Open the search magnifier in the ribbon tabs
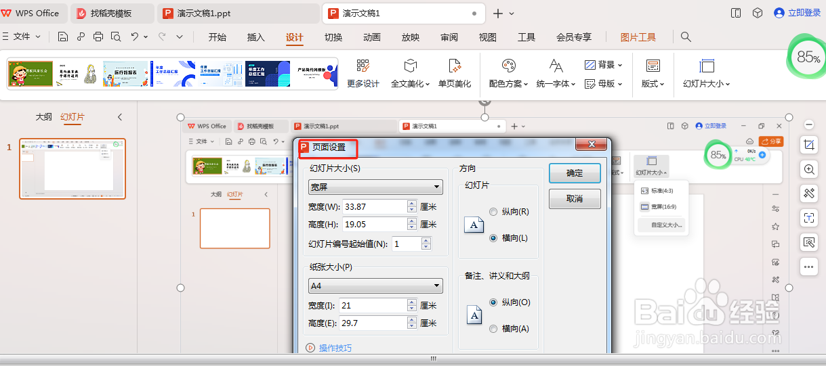 click(686, 37)
